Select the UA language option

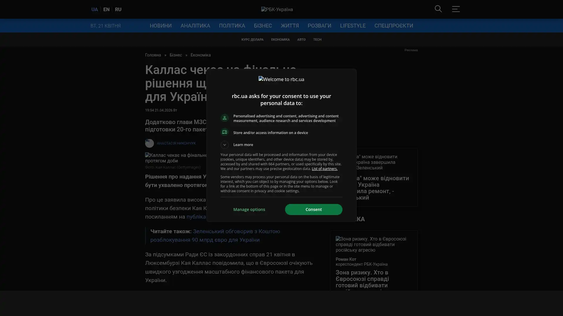(x=94, y=9)
